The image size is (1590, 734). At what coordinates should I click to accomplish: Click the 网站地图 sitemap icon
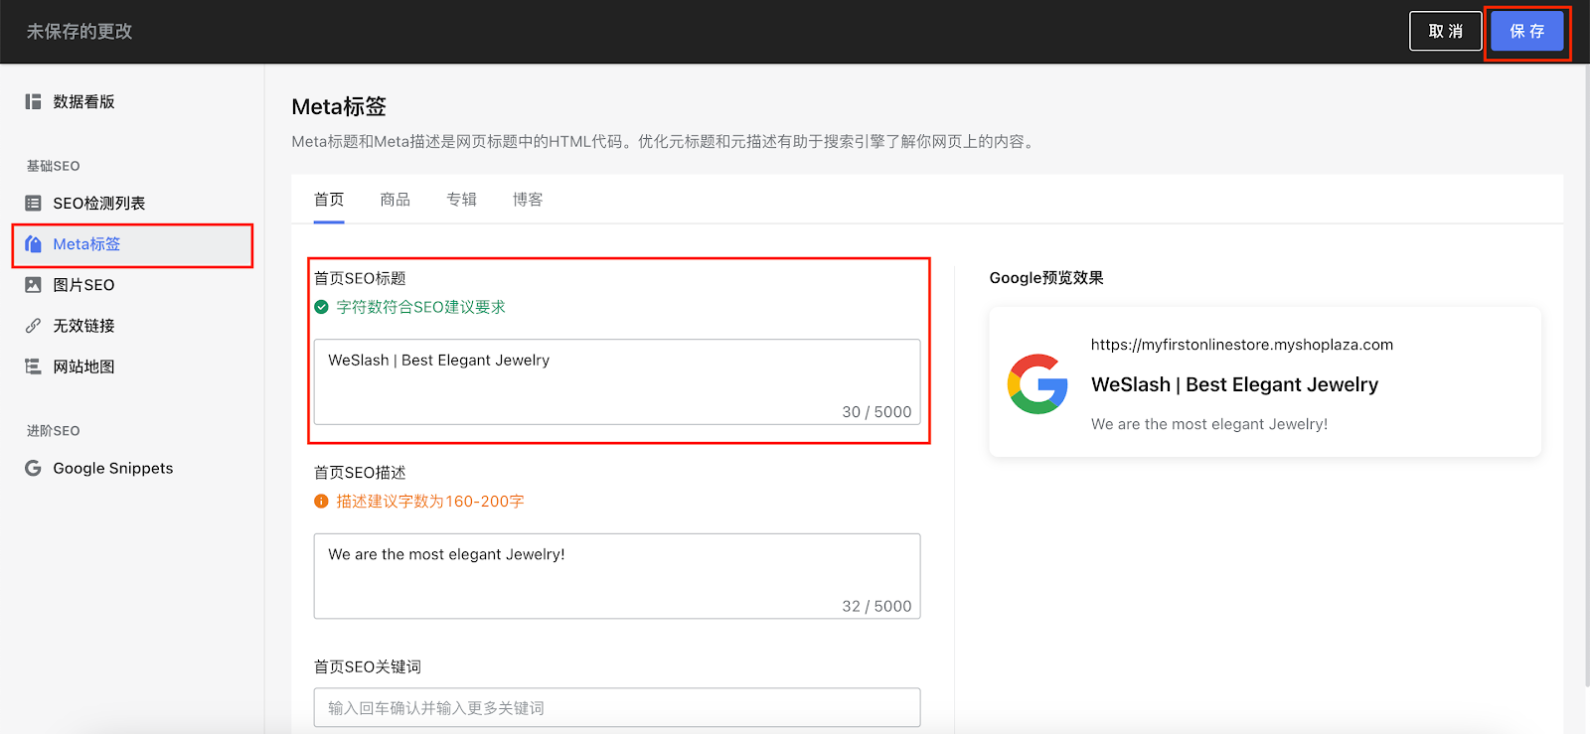[33, 367]
